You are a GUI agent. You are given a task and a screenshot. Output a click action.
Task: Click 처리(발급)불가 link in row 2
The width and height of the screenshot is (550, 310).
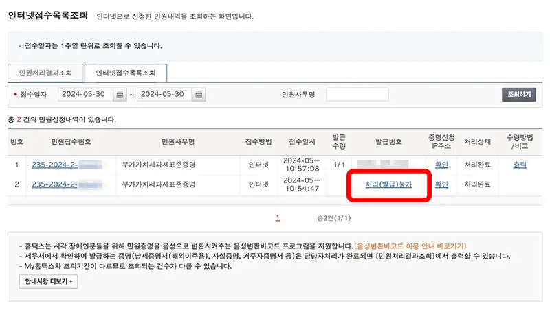pos(388,184)
